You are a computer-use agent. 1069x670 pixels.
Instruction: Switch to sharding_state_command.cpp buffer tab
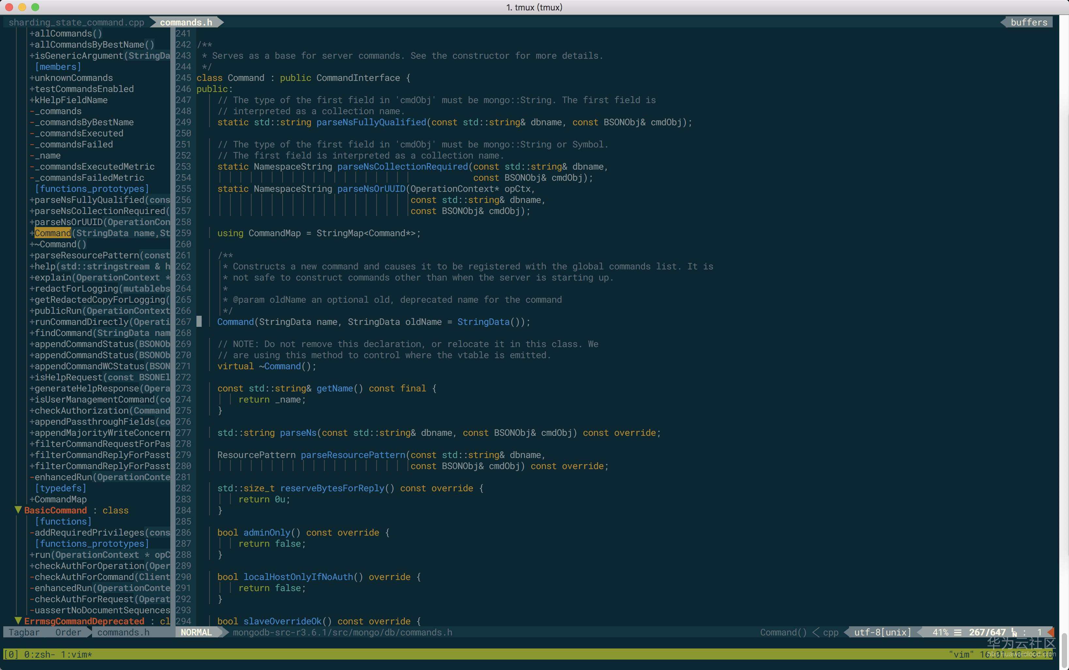click(x=76, y=22)
